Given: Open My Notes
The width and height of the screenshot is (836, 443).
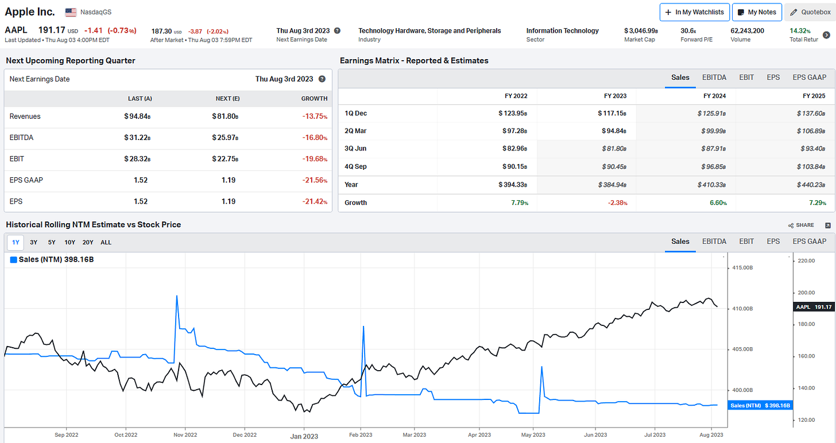Looking at the screenshot, I should point(757,12).
